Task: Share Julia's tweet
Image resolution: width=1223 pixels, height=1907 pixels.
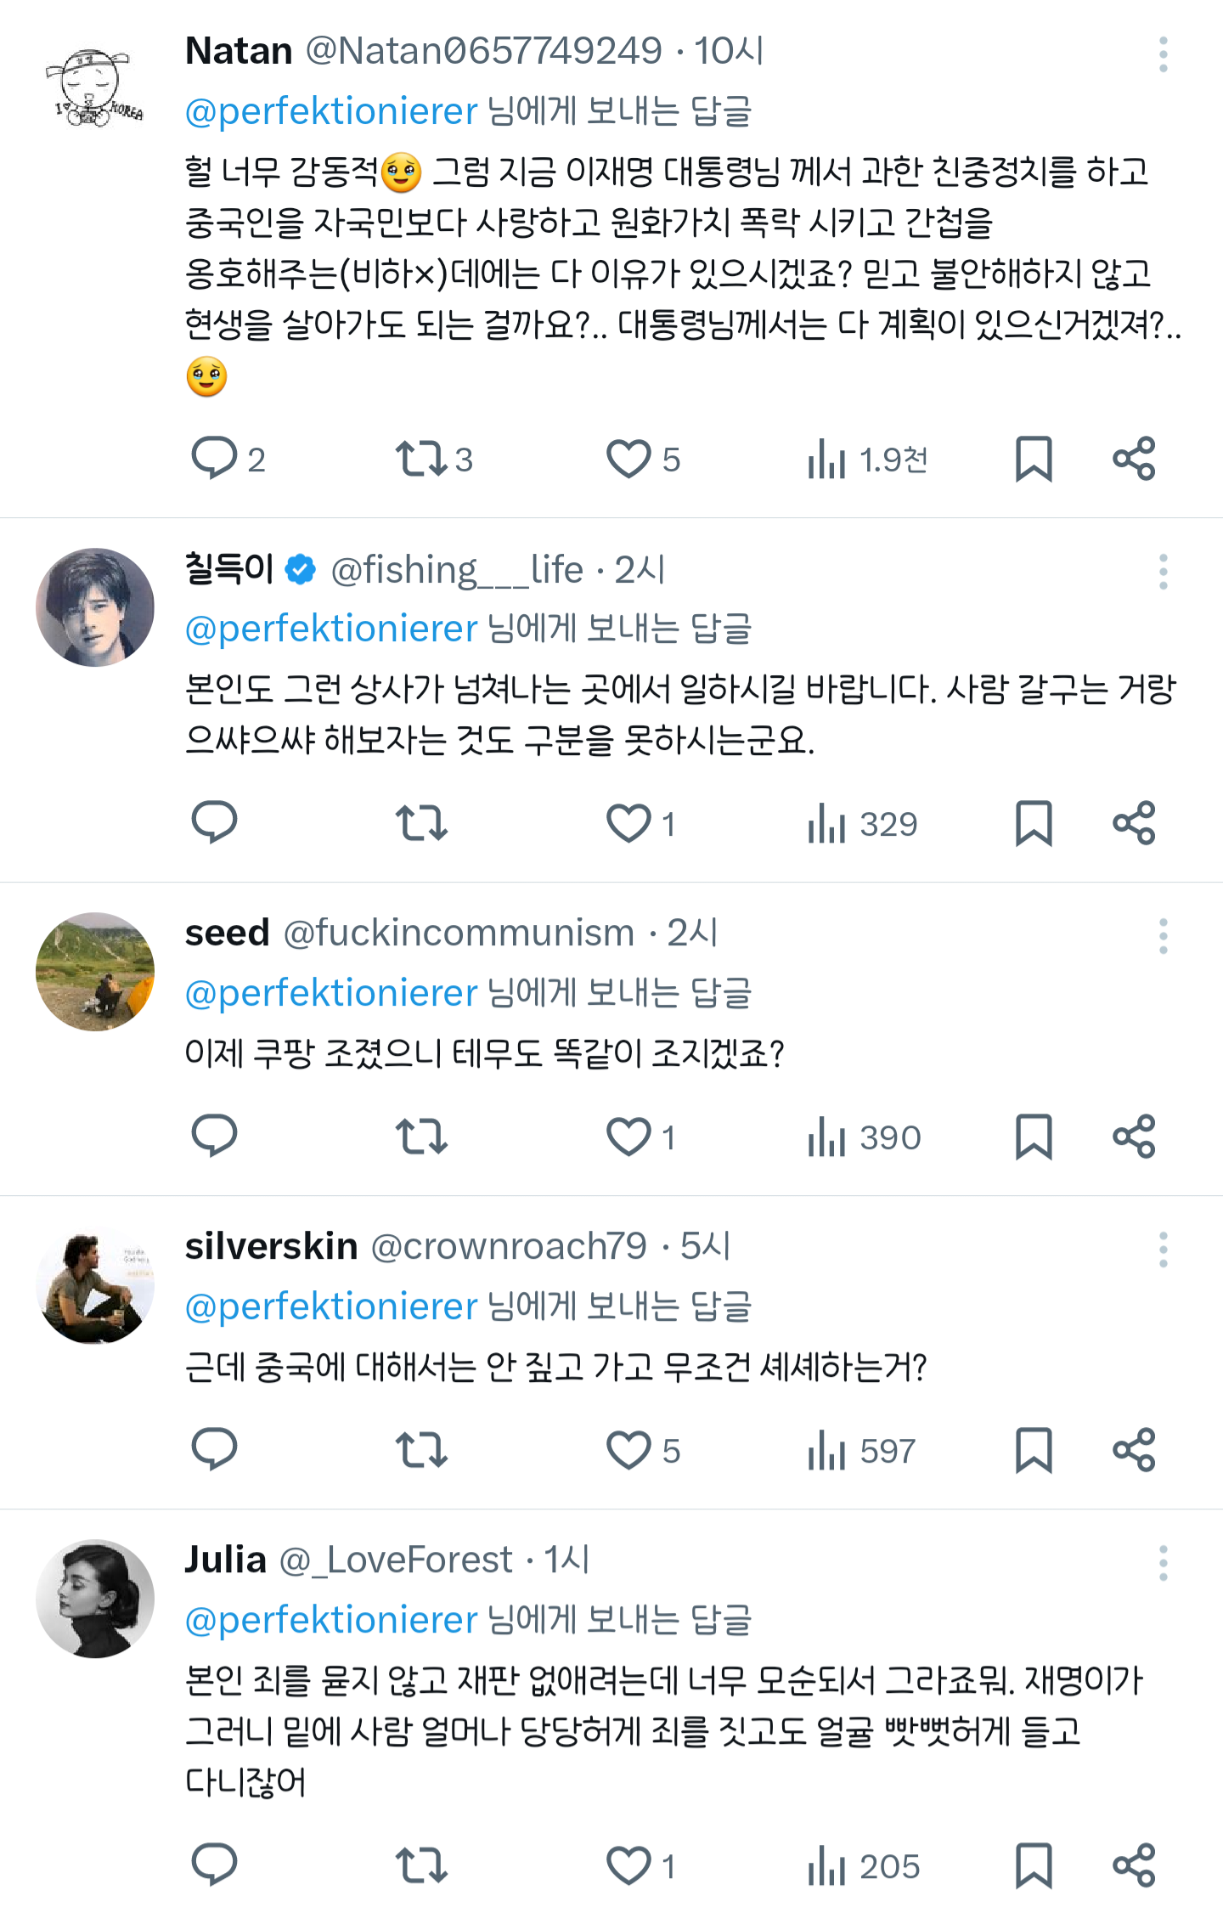Action: pyautogui.click(x=1135, y=1866)
